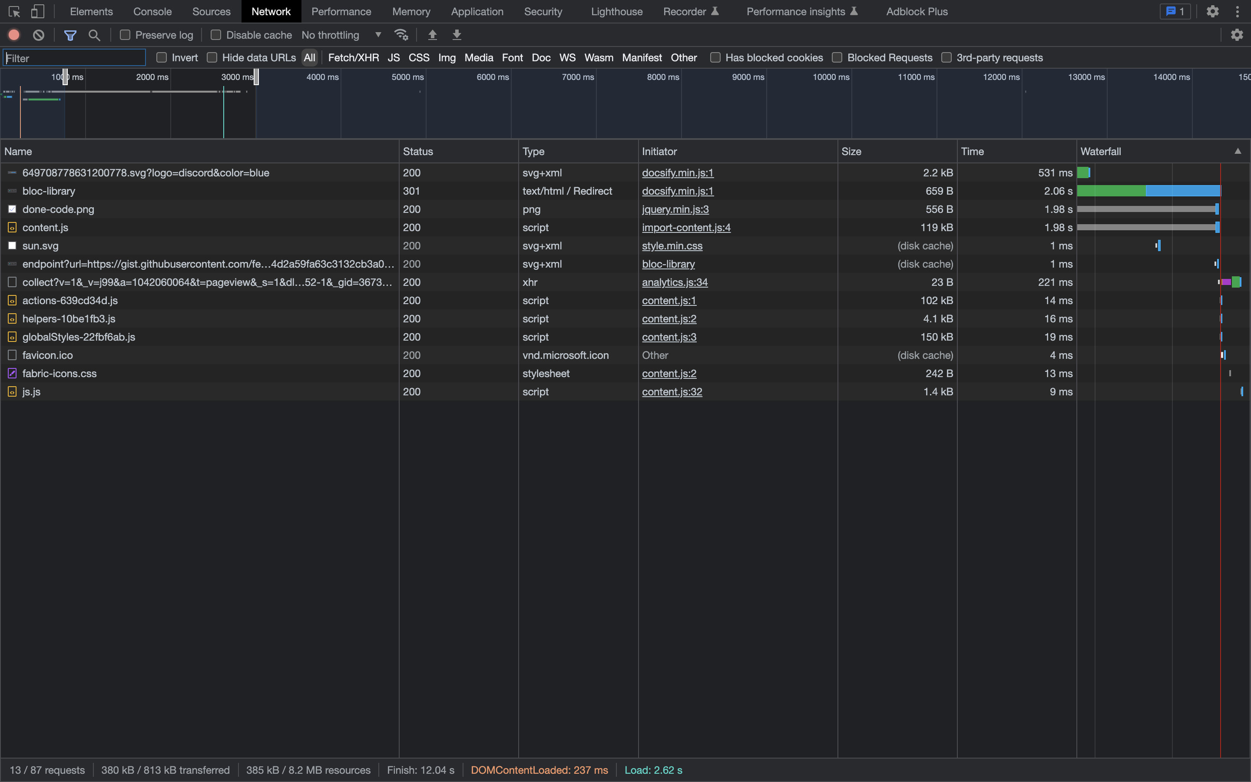Click the import HAR upload arrow
The width and height of the screenshot is (1251, 782).
click(x=433, y=35)
